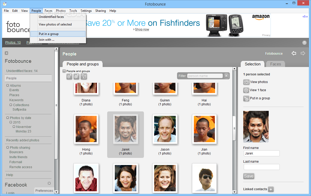The width and height of the screenshot is (311, 196).
Task: Click the round status indicator at top right
Action: coord(304,43)
